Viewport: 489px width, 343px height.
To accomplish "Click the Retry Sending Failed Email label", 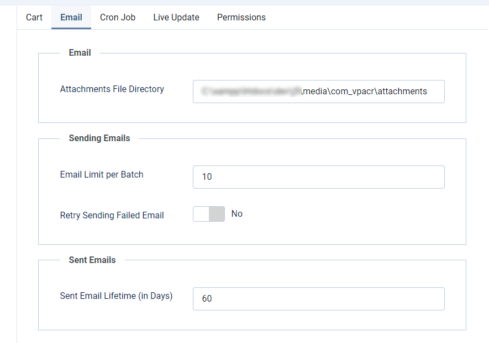I will pyautogui.click(x=112, y=216).
